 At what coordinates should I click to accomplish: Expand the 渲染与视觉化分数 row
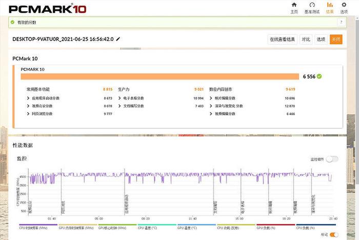[x=211, y=106]
